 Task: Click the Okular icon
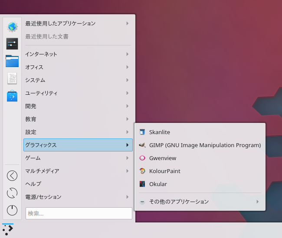click(142, 184)
